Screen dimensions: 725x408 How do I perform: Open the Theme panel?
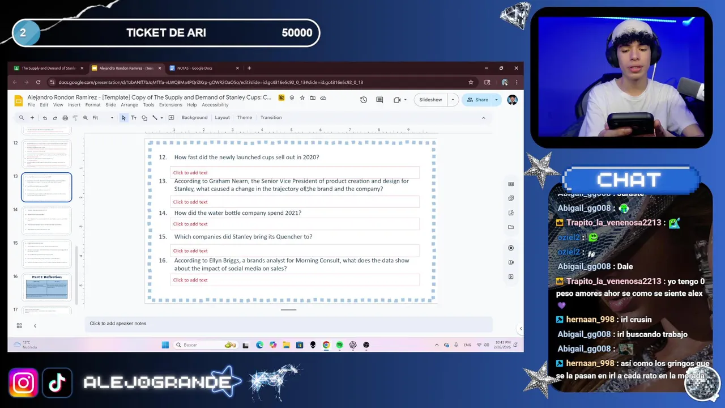click(245, 118)
